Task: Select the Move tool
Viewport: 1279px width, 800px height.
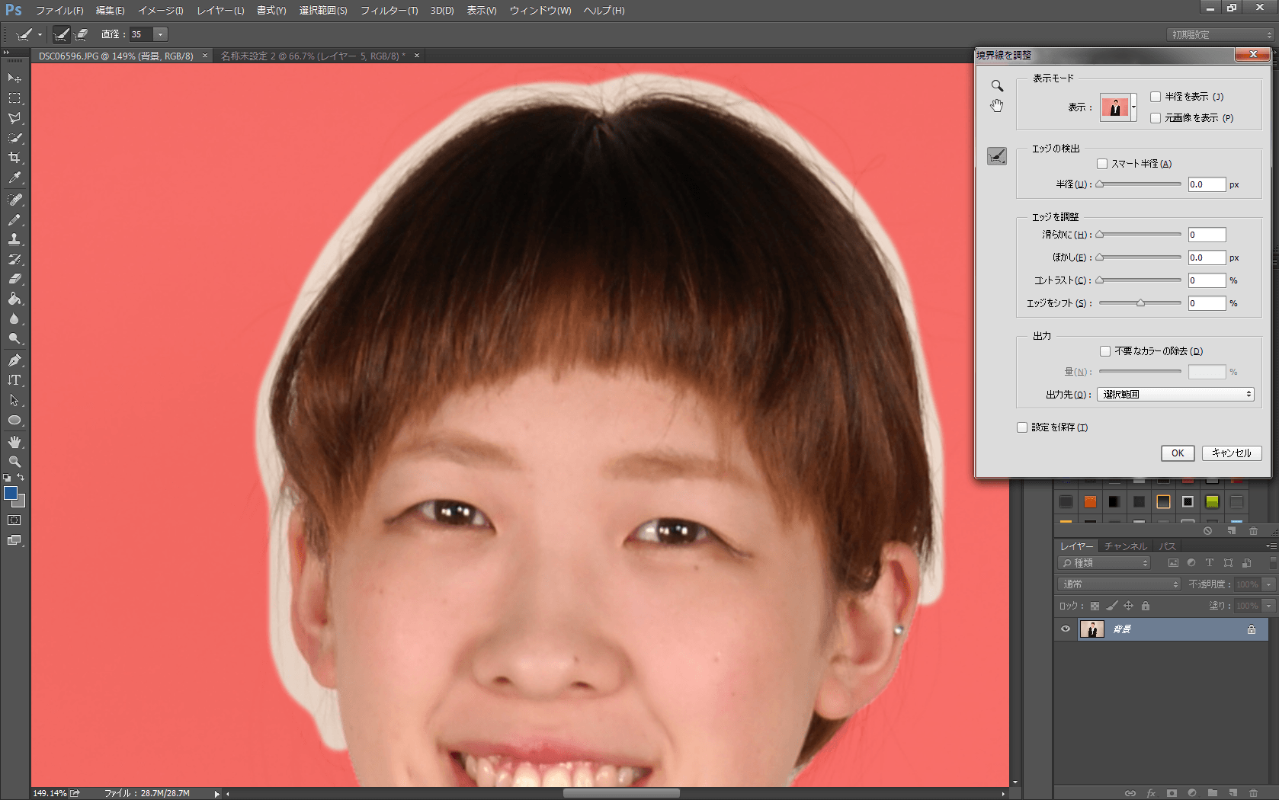Action: point(14,78)
